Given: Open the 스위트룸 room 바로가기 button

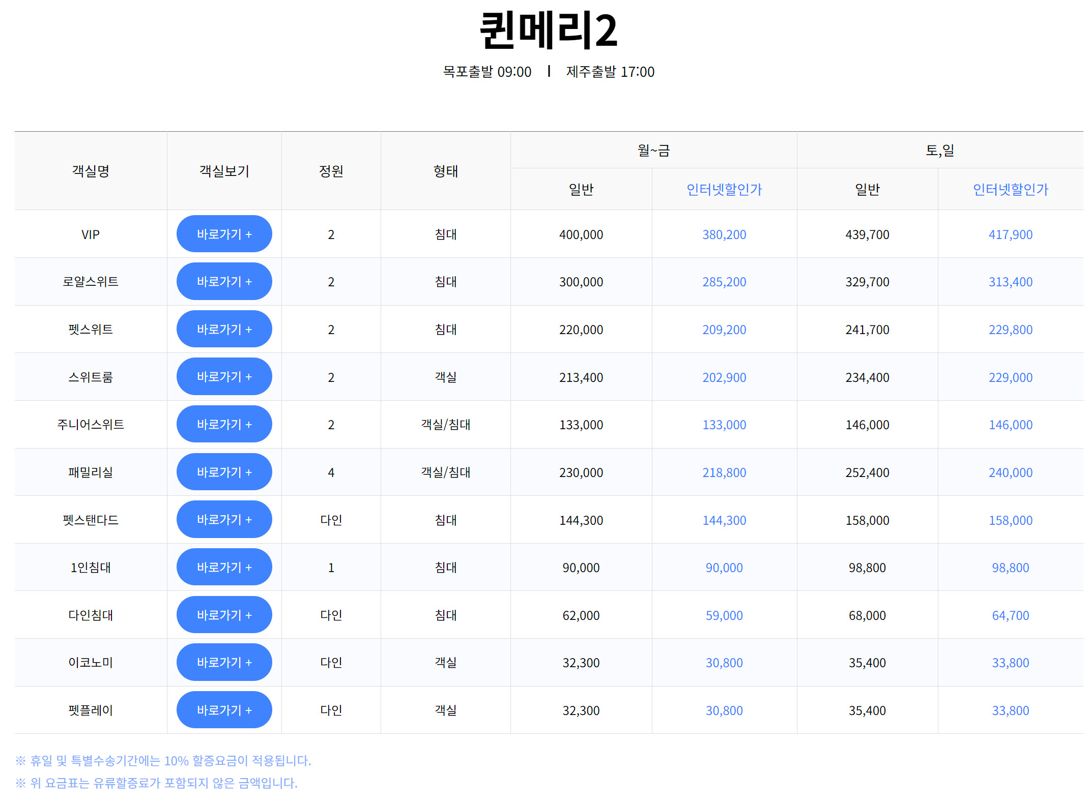Looking at the screenshot, I should tap(224, 376).
